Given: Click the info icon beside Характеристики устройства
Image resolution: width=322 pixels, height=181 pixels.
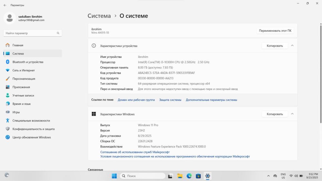Looking at the screenshot, I should click(x=94, y=46).
